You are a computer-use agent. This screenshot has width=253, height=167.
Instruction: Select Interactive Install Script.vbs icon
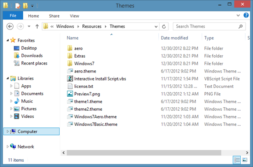click(70, 79)
